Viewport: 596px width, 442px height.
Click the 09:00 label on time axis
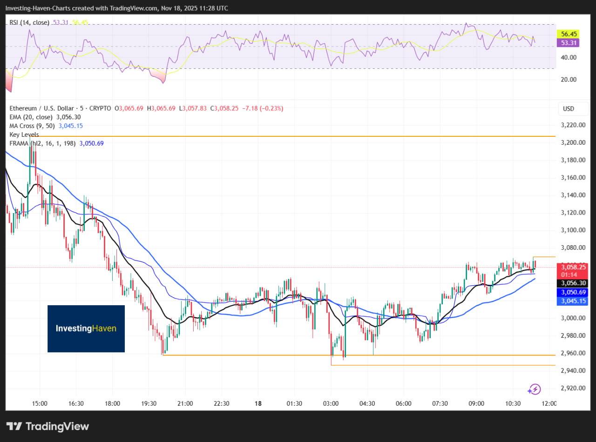(x=476, y=403)
